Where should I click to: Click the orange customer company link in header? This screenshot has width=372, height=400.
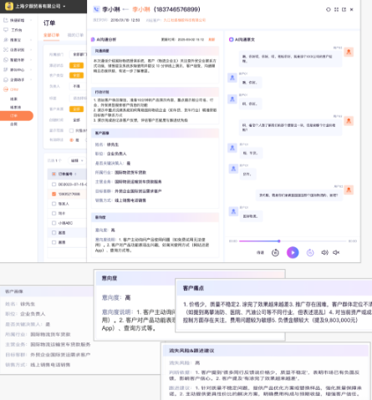coord(185,20)
